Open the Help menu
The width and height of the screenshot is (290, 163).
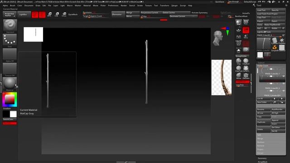(190, 5)
